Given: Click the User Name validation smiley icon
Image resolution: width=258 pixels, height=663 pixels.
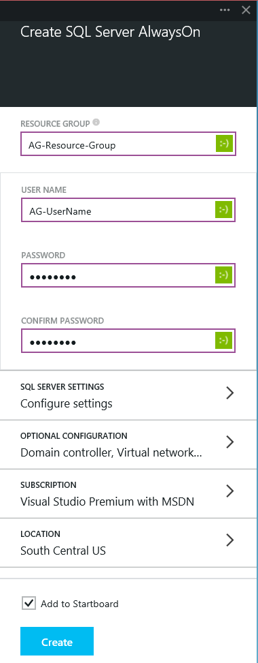Looking at the screenshot, I should pyautogui.click(x=223, y=210).
